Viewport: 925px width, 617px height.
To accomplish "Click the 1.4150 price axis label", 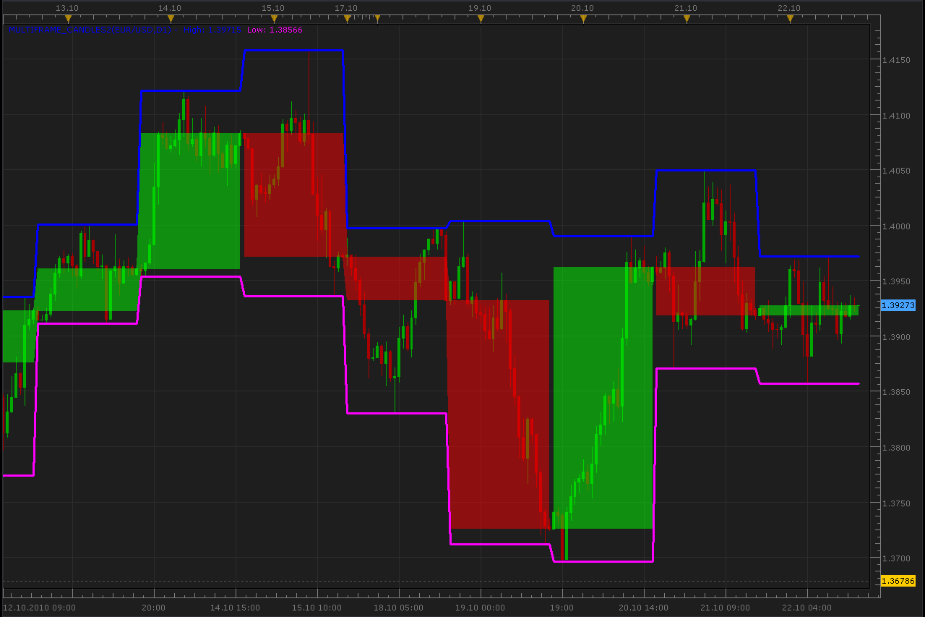I will [x=897, y=60].
